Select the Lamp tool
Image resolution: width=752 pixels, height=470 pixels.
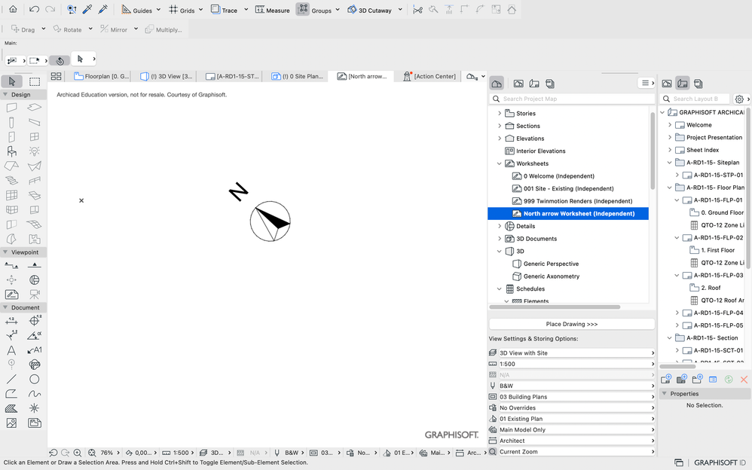[x=35, y=151]
